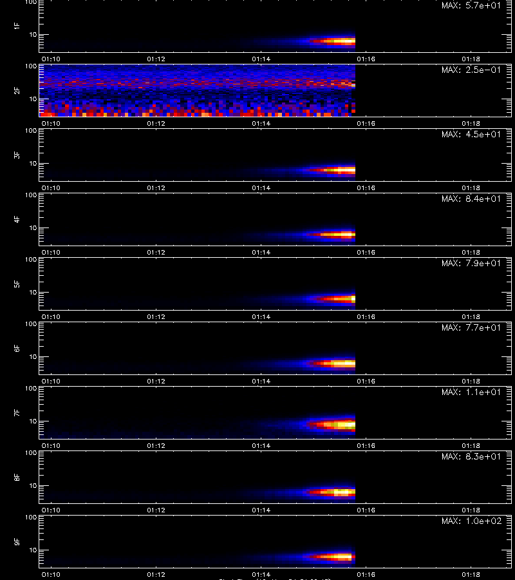Click the 4F panel axis label
Viewport: 515px width, 580px height.
(x=17, y=219)
